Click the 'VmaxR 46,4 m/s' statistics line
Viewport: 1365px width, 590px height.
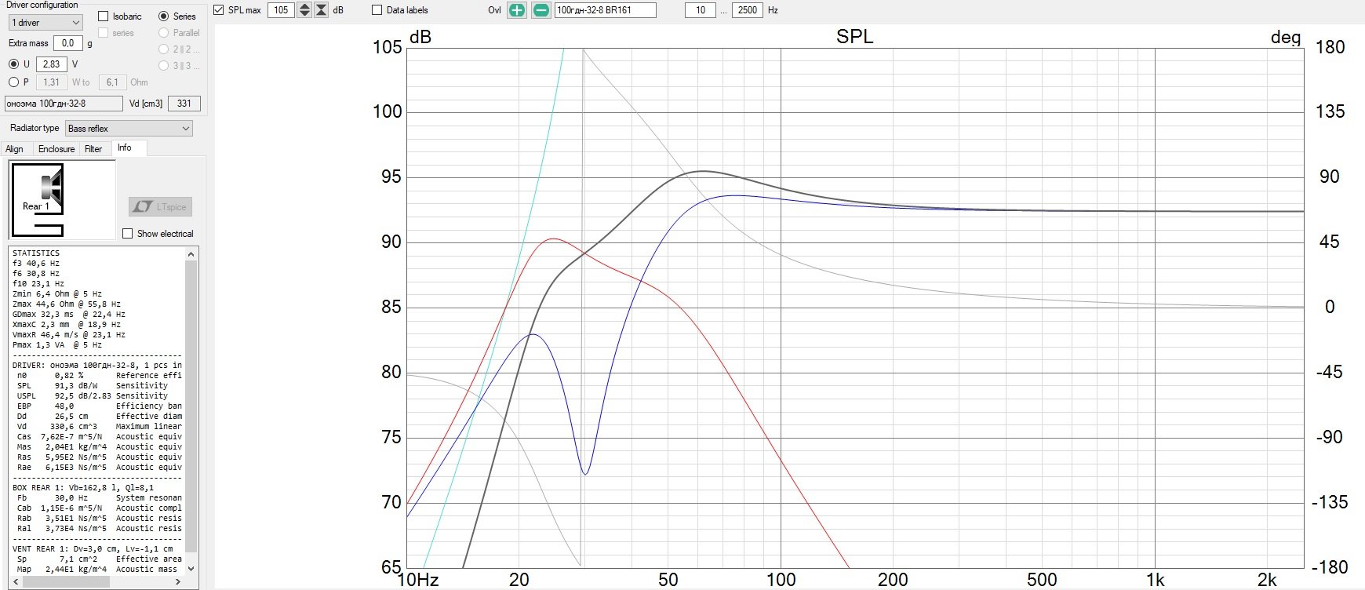click(69, 335)
